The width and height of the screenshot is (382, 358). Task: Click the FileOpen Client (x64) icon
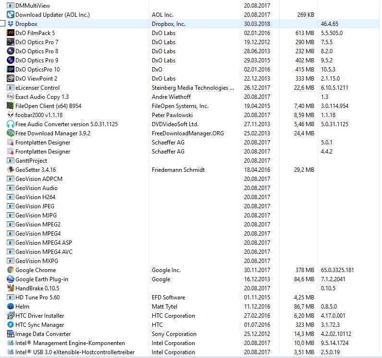click(x=11, y=106)
